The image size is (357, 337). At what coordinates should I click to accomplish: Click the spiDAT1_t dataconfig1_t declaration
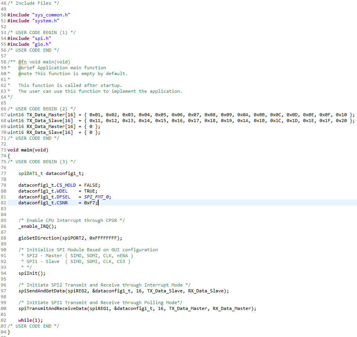51,173
